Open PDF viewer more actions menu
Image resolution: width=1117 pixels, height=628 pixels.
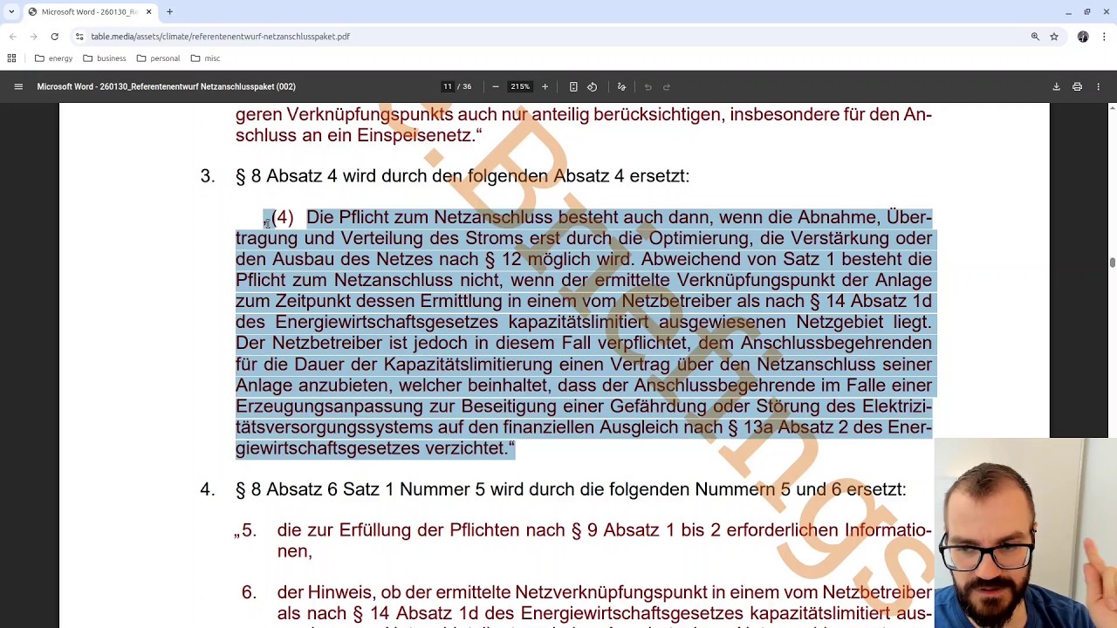1099,86
